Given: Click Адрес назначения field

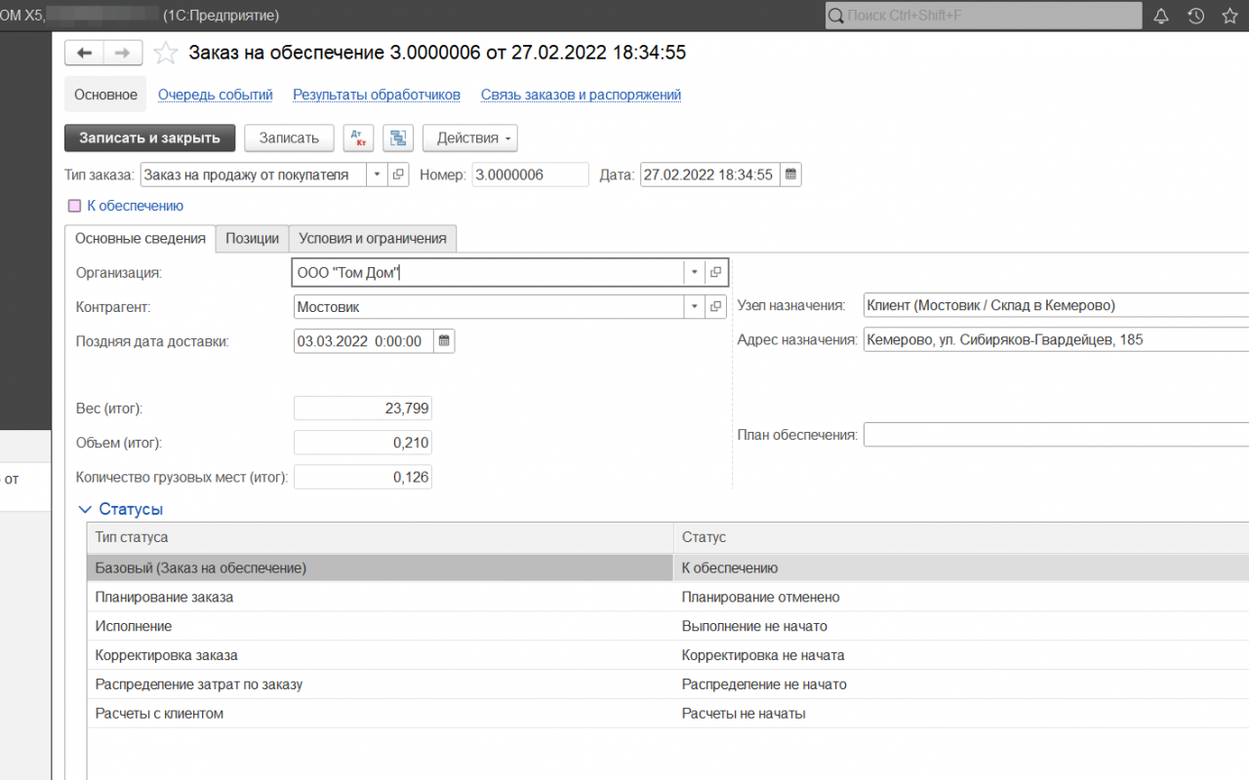Looking at the screenshot, I should [1056, 340].
